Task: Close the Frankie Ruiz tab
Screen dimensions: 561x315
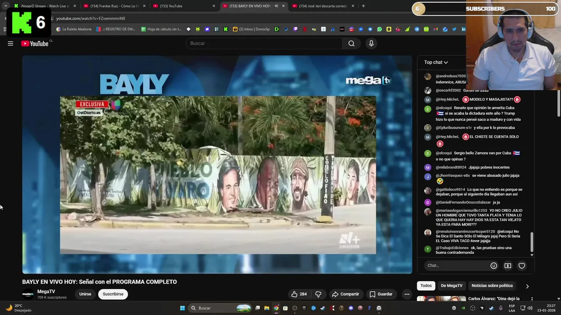Action: (144, 6)
